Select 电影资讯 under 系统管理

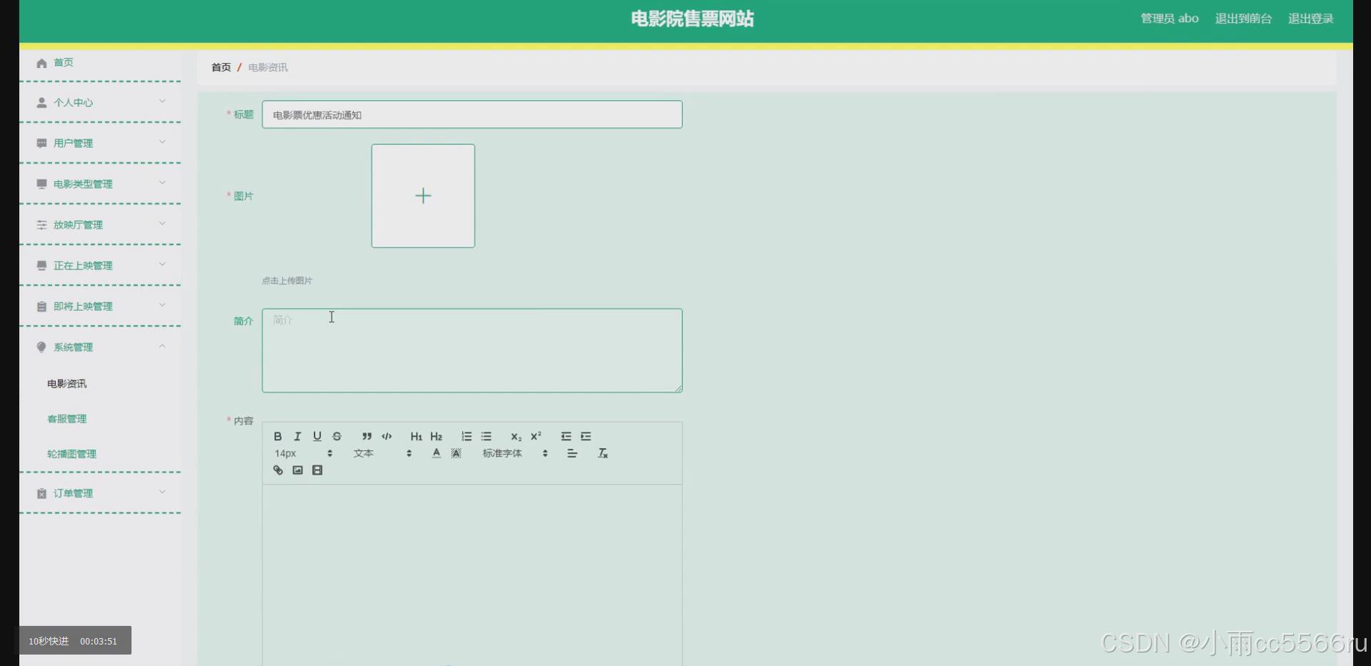66,384
